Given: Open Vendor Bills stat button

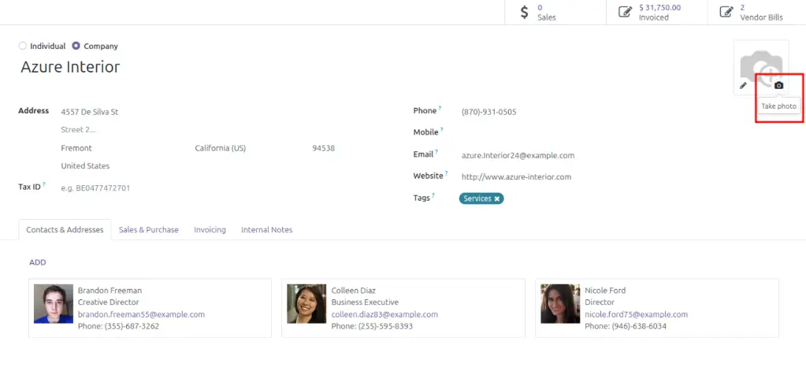Looking at the screenshot, I should (752, 12).
